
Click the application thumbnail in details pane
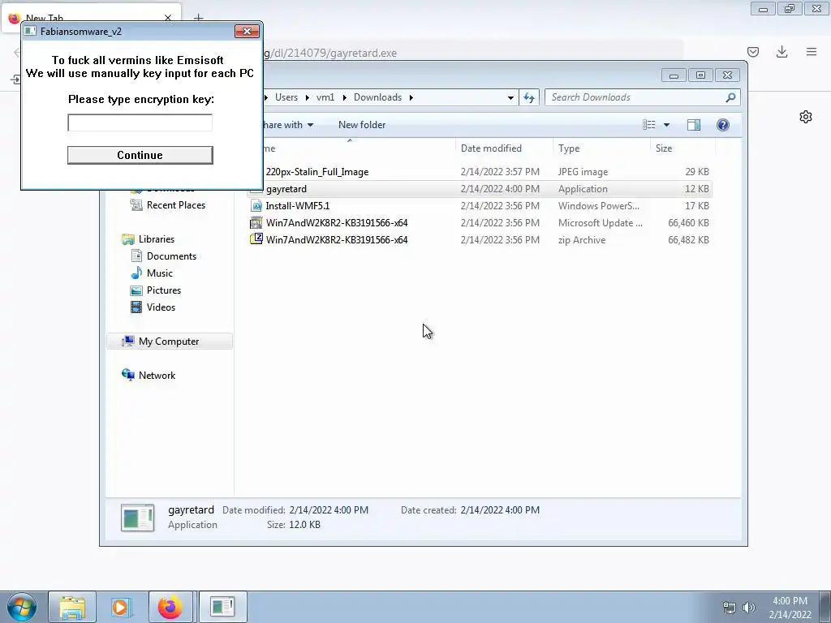[x=137, y=518]
